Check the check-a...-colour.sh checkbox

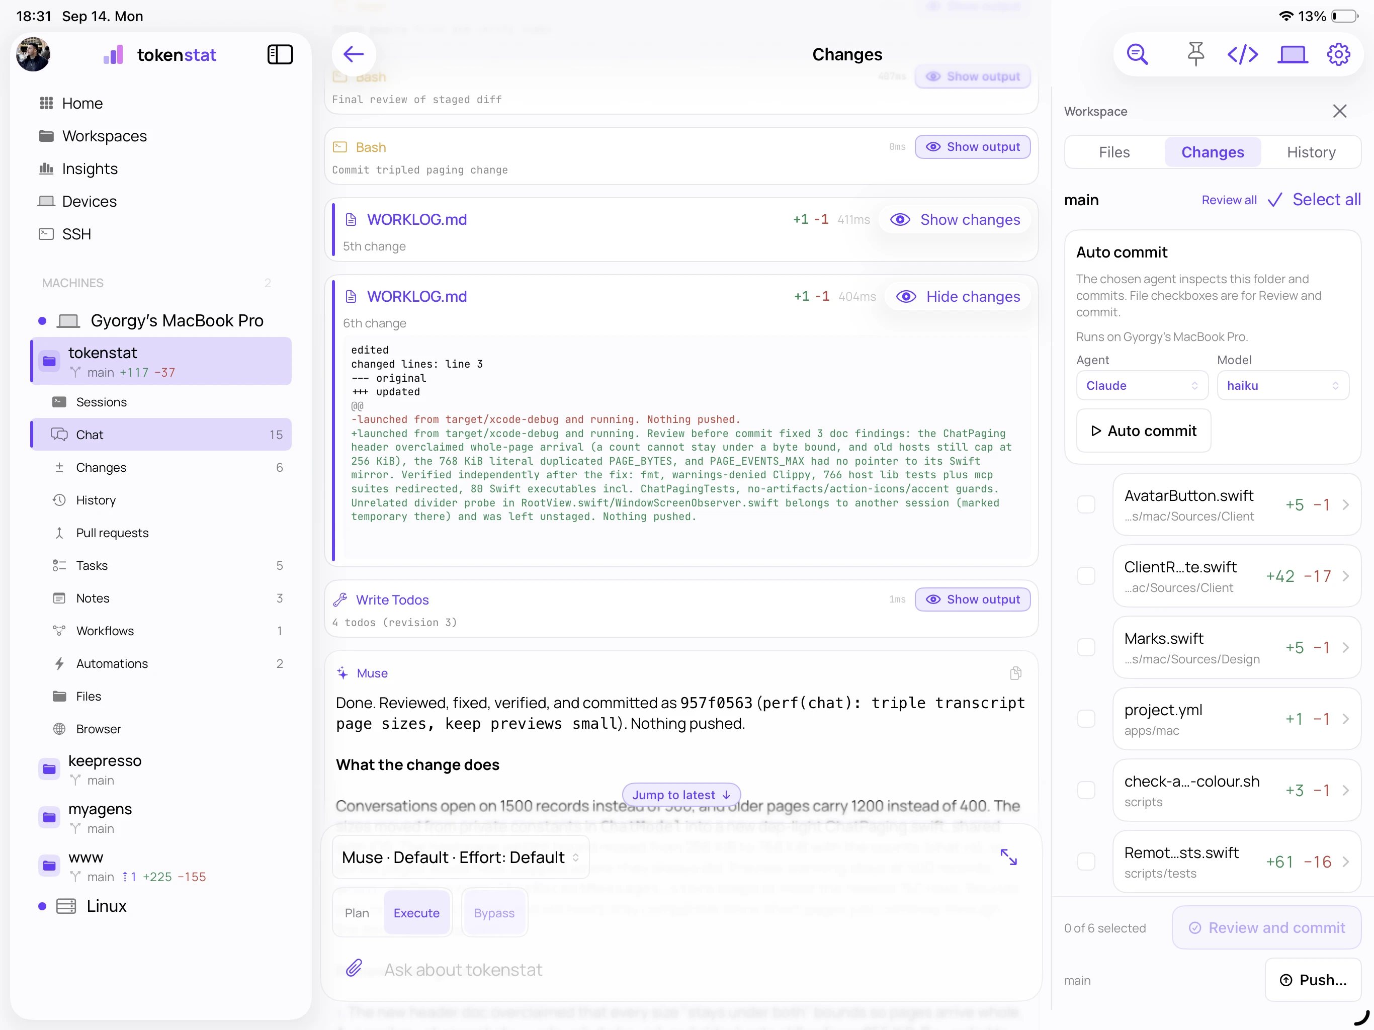click(x=1086, y=790)
